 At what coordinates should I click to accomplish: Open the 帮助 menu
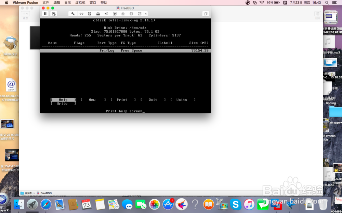(x=104, y=3)
